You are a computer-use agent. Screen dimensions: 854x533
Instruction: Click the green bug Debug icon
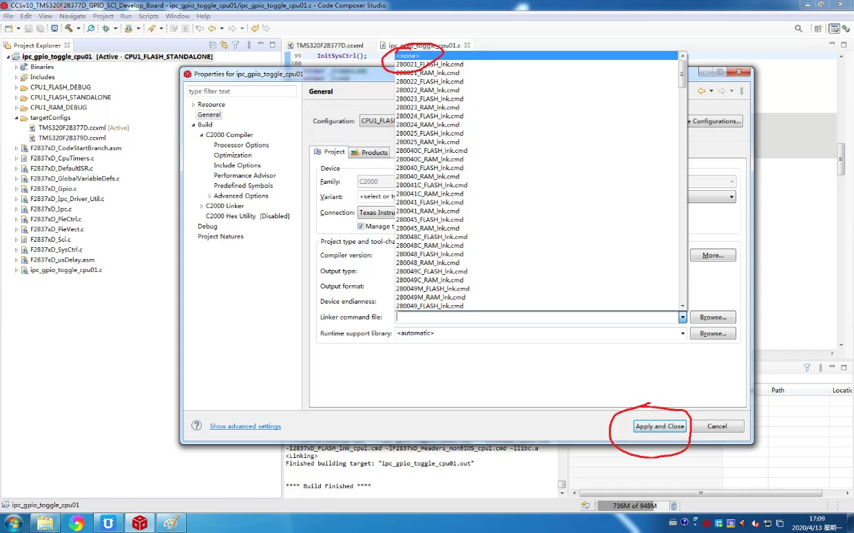tap(105, 28)
